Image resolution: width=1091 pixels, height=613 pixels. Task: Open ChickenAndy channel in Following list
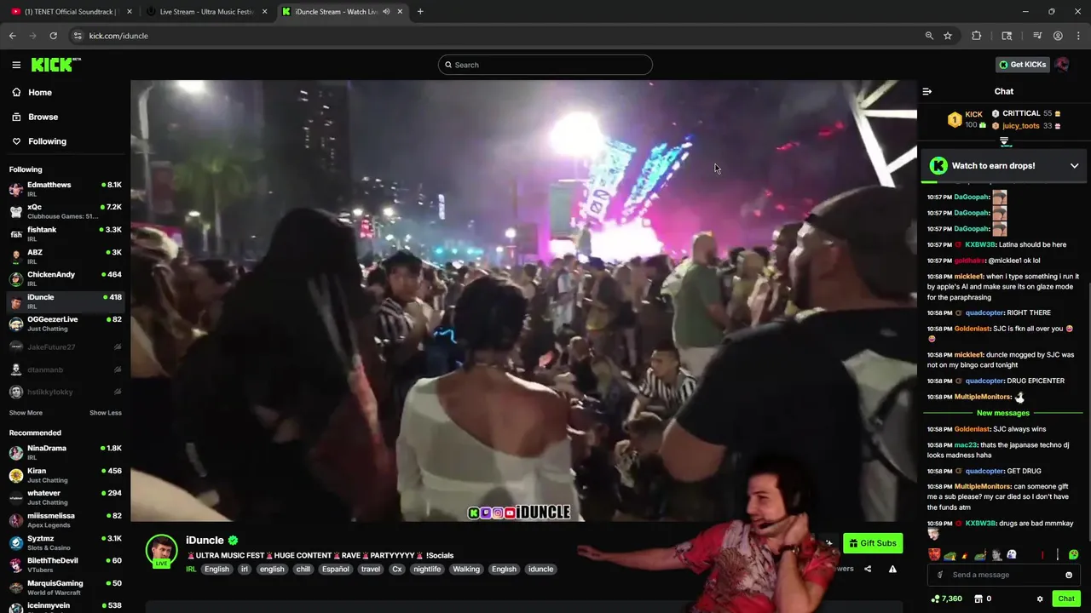point(65,278)
